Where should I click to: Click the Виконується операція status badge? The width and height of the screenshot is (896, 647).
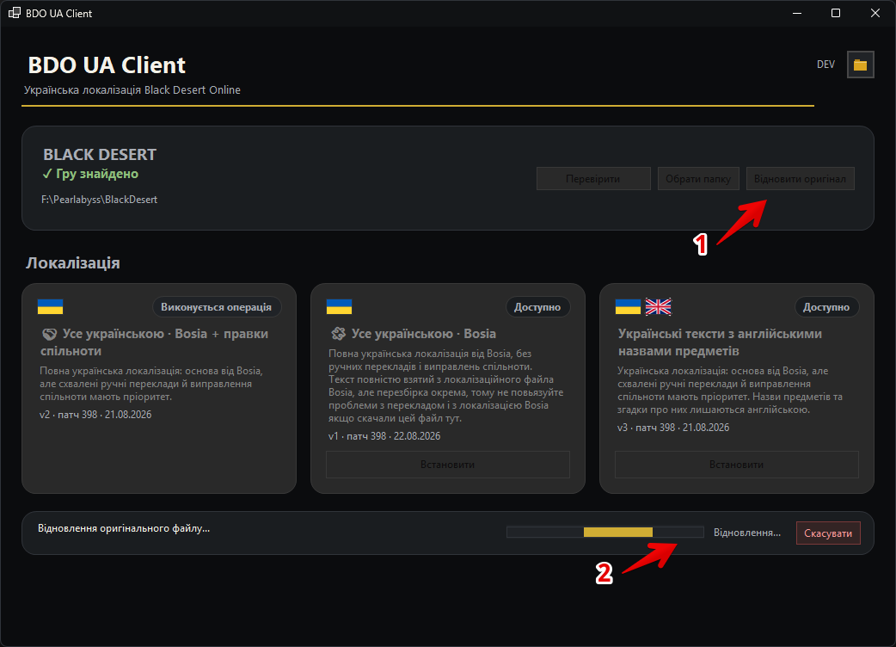(217, 307)
